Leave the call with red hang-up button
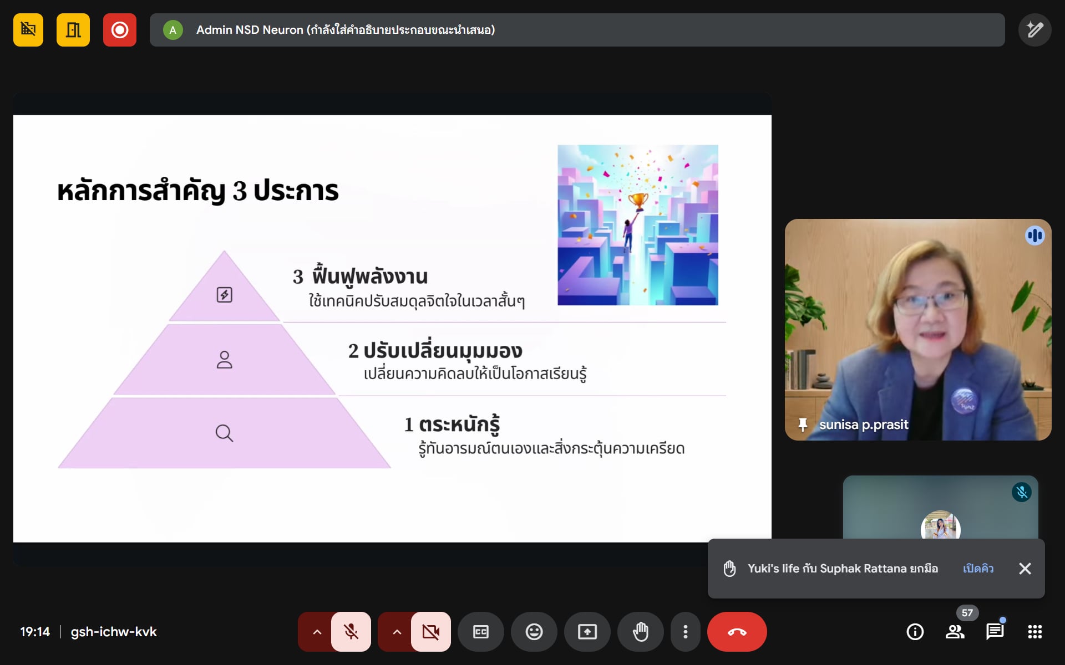This screenshot has width=1065, height=665. [737, 632]
